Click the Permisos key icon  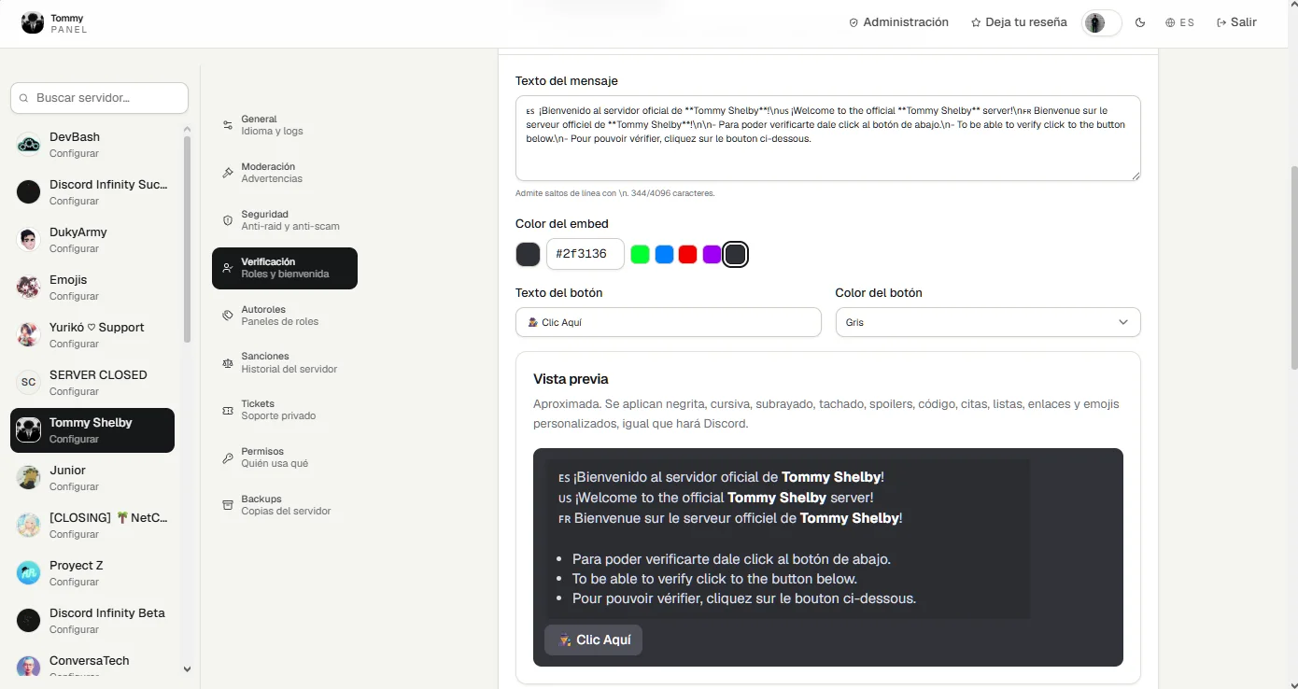228,457
